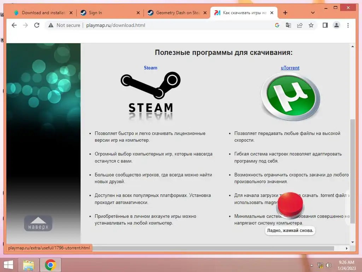The width and height of the screenshot is (362, 272).
Task: Open File Explorer from the taskbar
Action: point(28,265)
